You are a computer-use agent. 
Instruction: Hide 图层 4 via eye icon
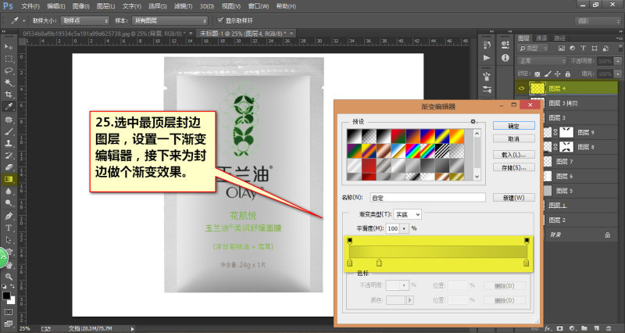(x=521, y=88)
